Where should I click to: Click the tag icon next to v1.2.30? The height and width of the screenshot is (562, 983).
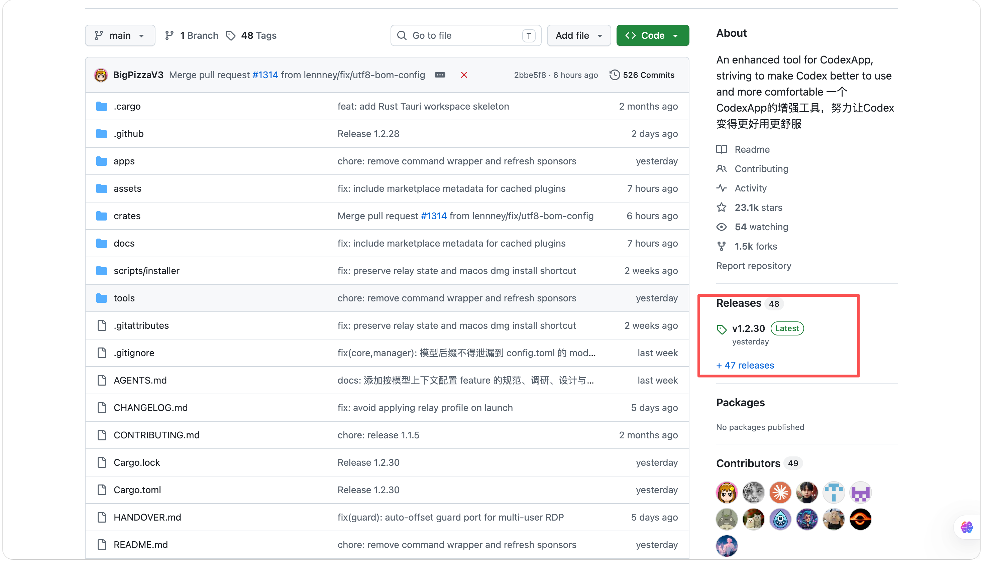point(722,329)
